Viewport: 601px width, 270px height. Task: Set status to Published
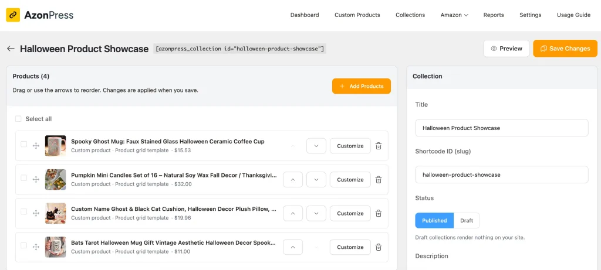(434, 220)
